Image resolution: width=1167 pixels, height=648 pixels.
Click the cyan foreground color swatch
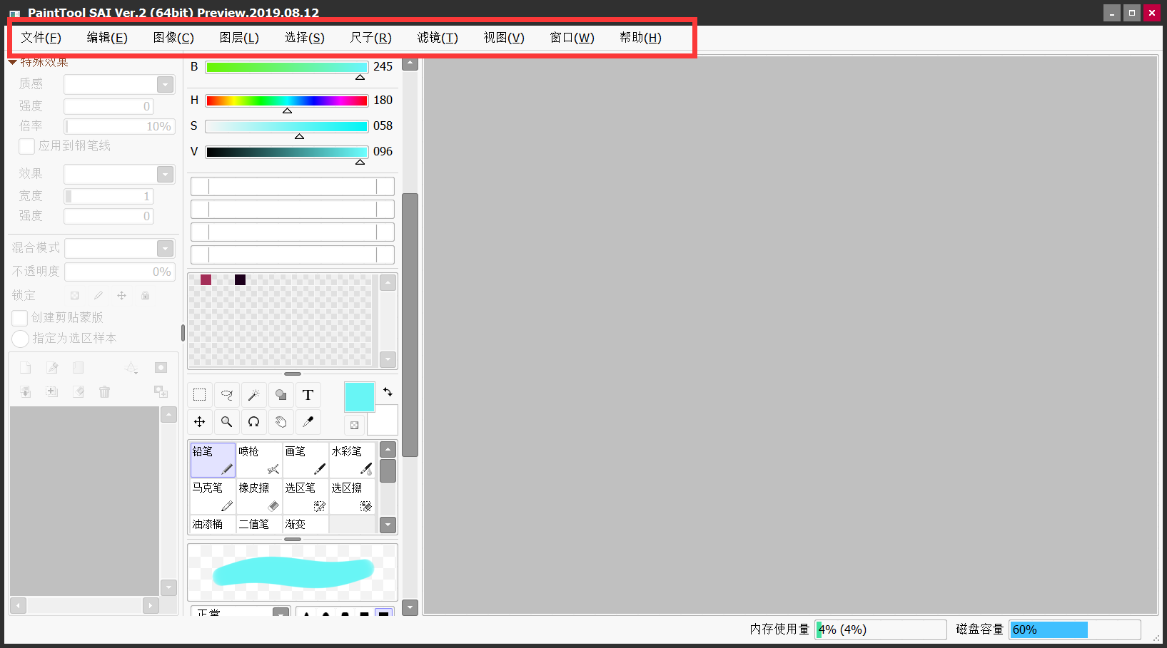click(x=360, y=397)
